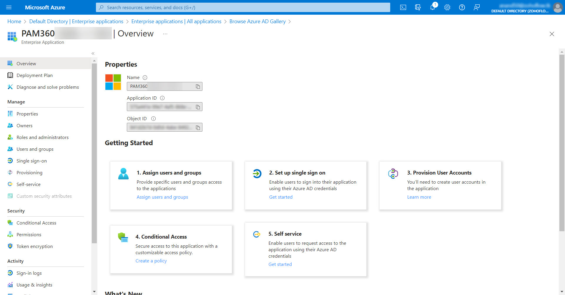Open Token encryption from the Security section

pos(34,246)
